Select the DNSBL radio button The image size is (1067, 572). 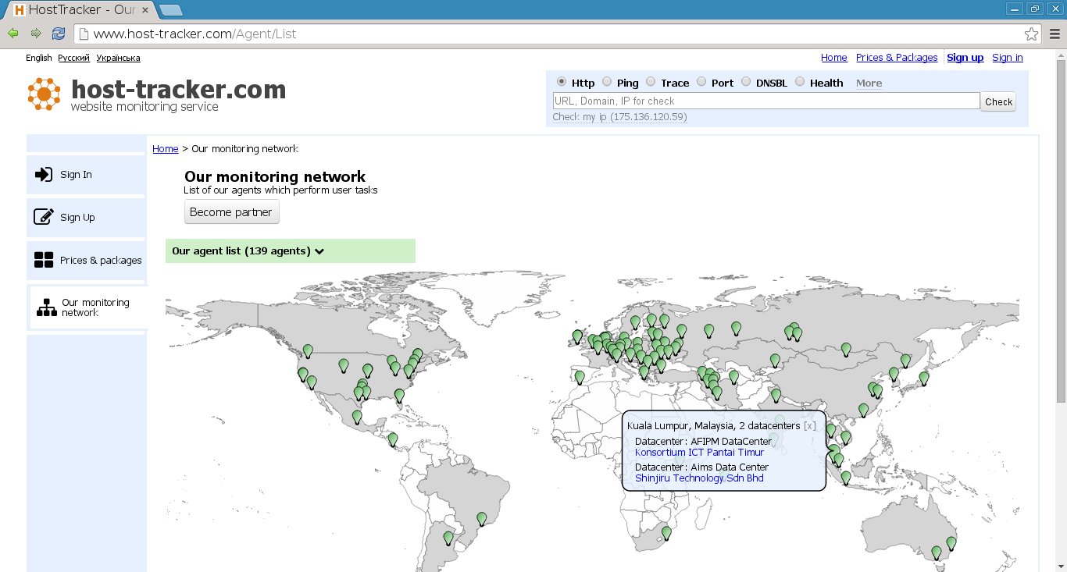click(x=746, y=82)
